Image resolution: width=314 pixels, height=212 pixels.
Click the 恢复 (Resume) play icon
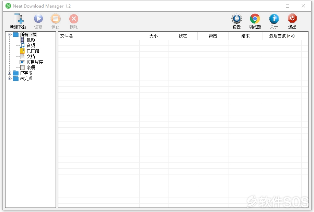point(38,19)
